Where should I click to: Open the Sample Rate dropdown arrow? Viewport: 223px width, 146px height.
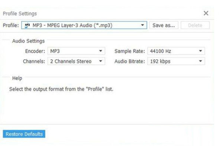click(x=201, y=51)
